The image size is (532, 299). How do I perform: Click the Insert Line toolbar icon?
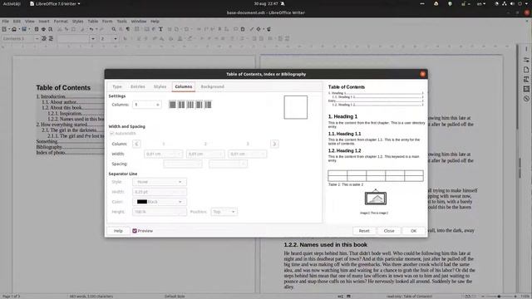tap(251, 30)
